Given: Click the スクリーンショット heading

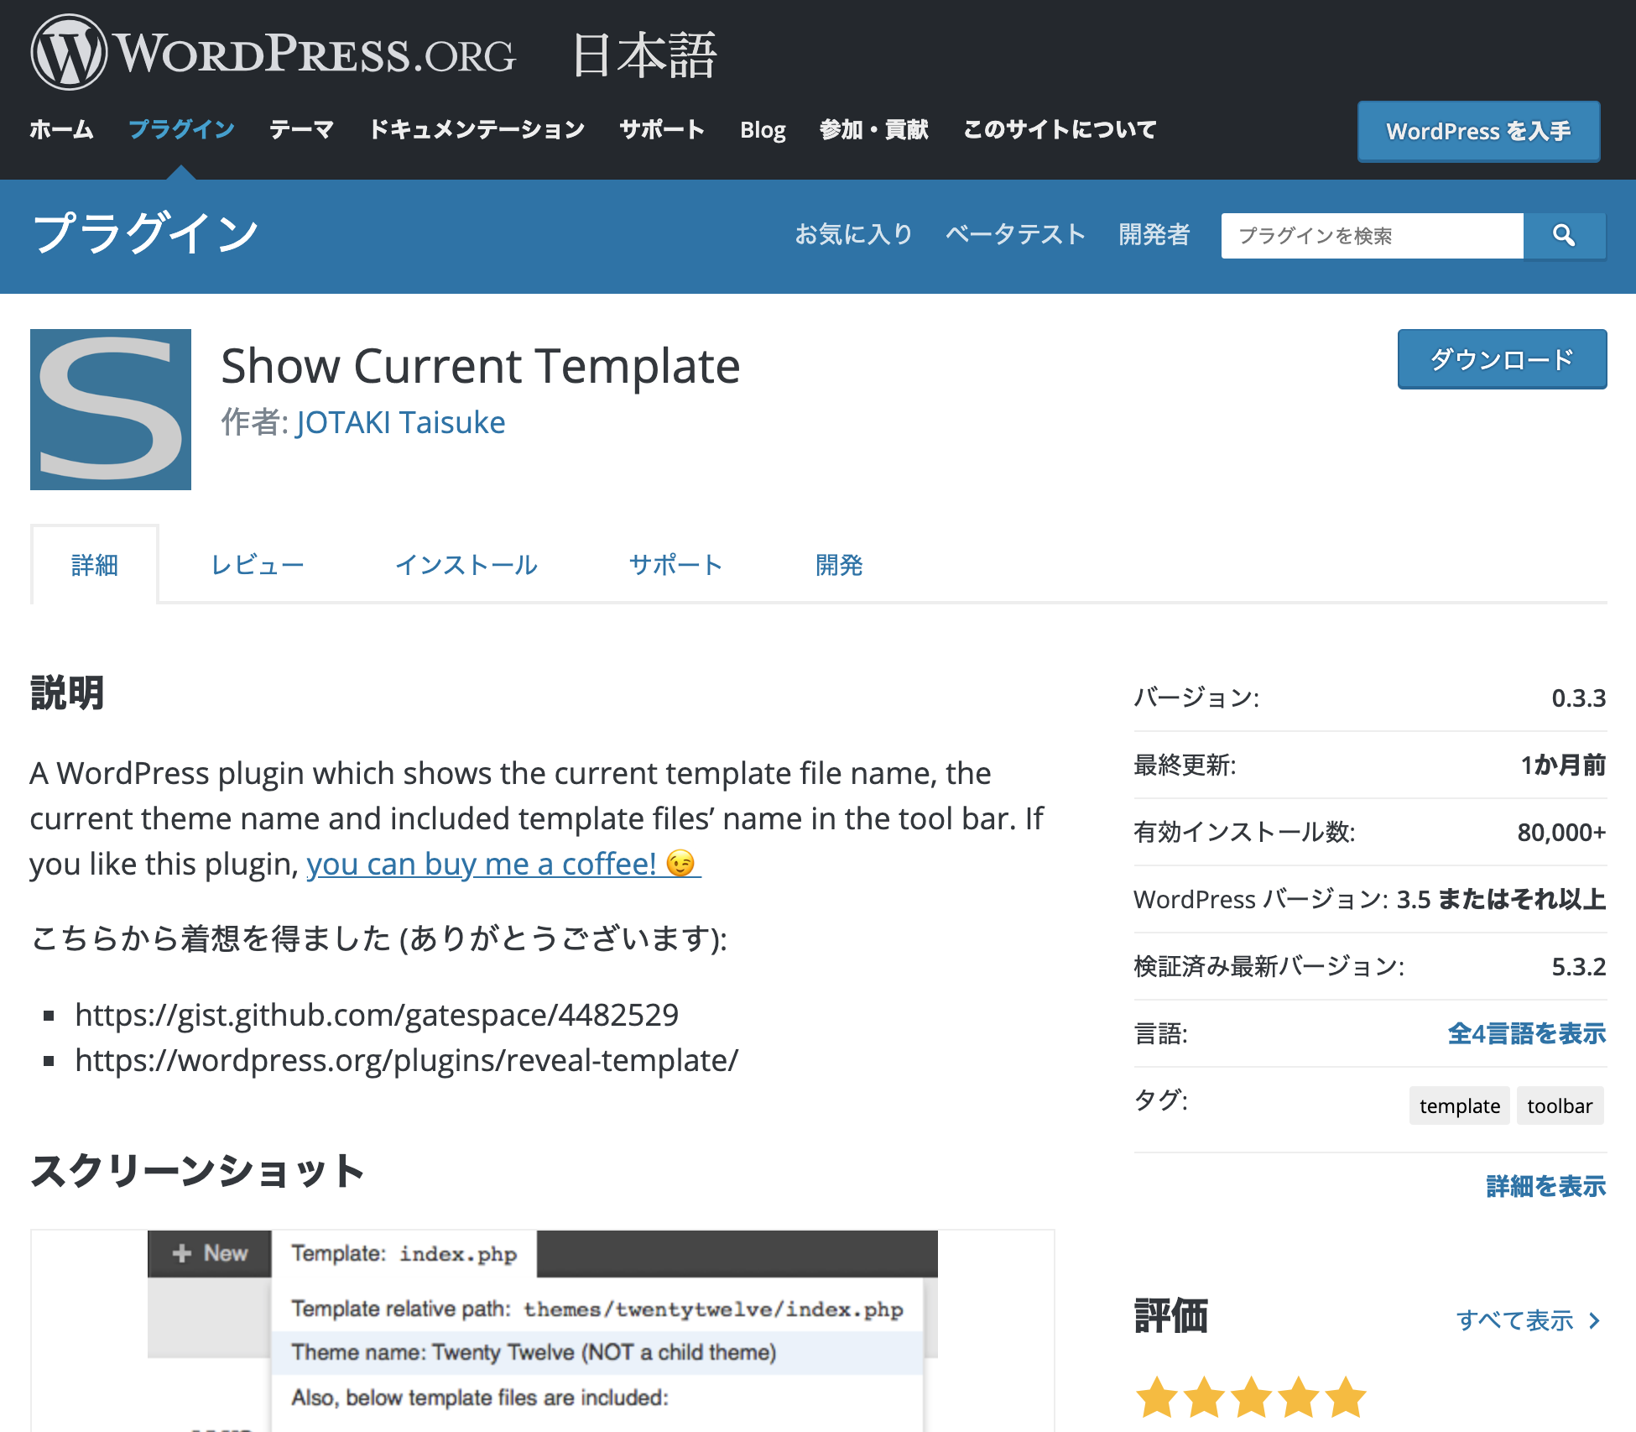Looking at the screenshot, I should click(x=198, y=1171).
